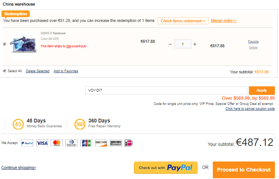Screen dimensions: 279x179
Task: Click the coupon code input field
Action: pyautogui.click(x=166, y=90)
